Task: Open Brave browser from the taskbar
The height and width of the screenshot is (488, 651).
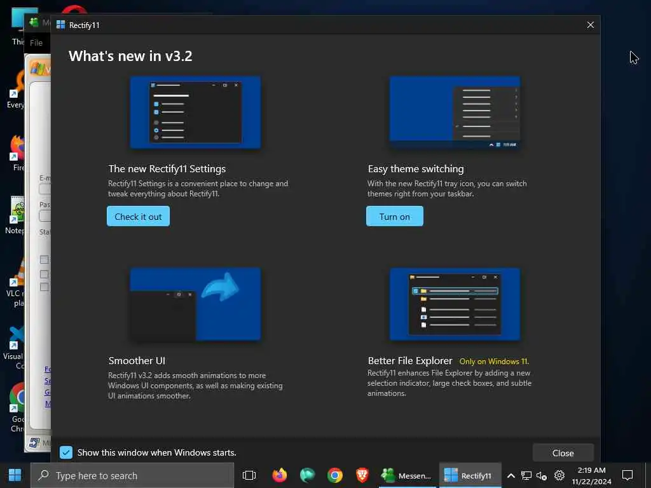Action: click(x=362, y=475)
